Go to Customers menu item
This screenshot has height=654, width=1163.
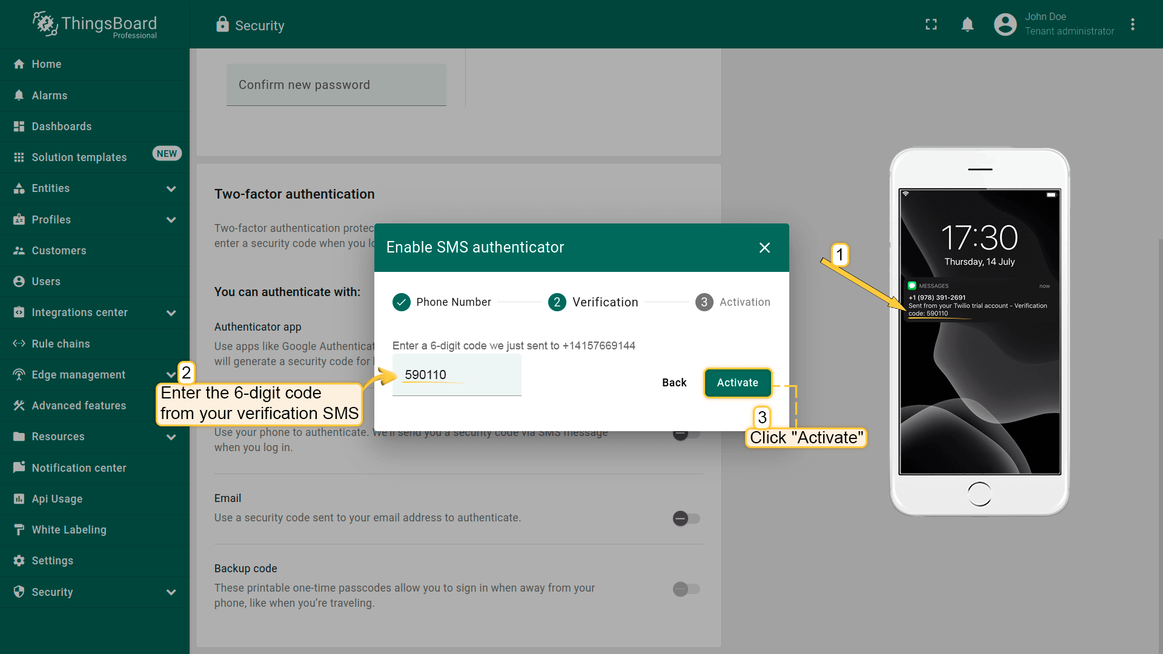click(x=59, y=250)
